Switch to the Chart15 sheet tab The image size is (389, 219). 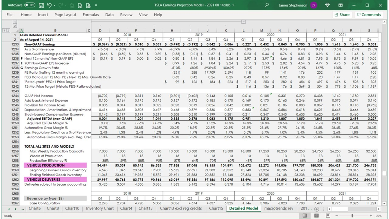(x=216, y=209)
